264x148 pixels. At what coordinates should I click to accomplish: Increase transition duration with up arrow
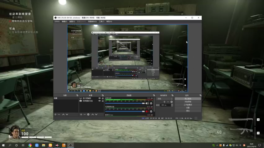(x=172, y=104)
